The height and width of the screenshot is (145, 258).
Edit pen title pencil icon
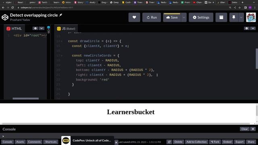point(61,15)
